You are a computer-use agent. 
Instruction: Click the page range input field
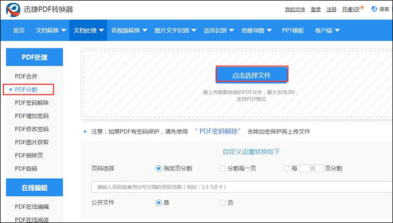point(242,187)
